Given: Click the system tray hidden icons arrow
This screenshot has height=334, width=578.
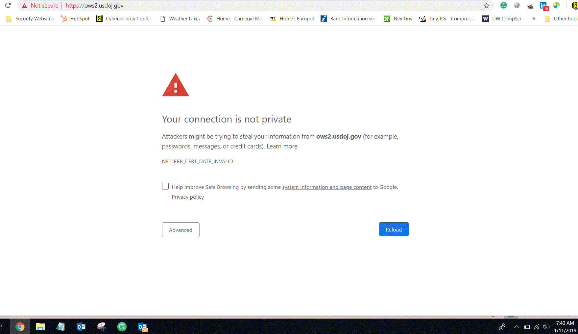Looking at the screenshot, I should click(x=517, y=326).
